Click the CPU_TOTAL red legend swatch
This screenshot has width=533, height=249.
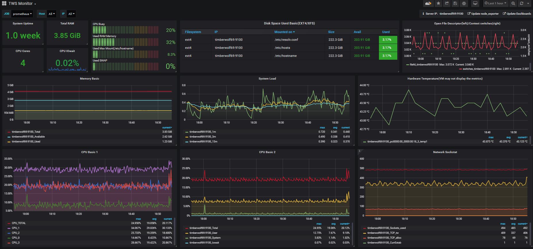[x=9, y=223]
